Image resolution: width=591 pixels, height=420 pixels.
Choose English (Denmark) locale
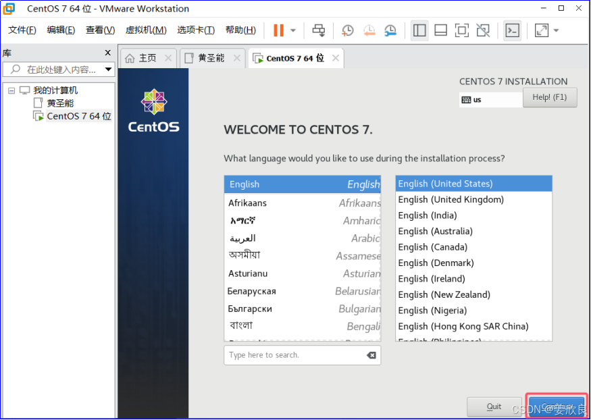[x=473, y=263]
